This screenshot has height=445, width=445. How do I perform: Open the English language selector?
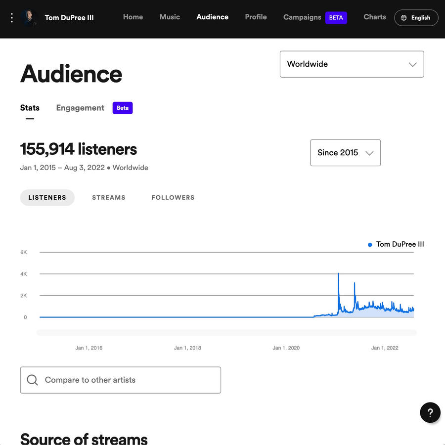click(x=416, y=17)
